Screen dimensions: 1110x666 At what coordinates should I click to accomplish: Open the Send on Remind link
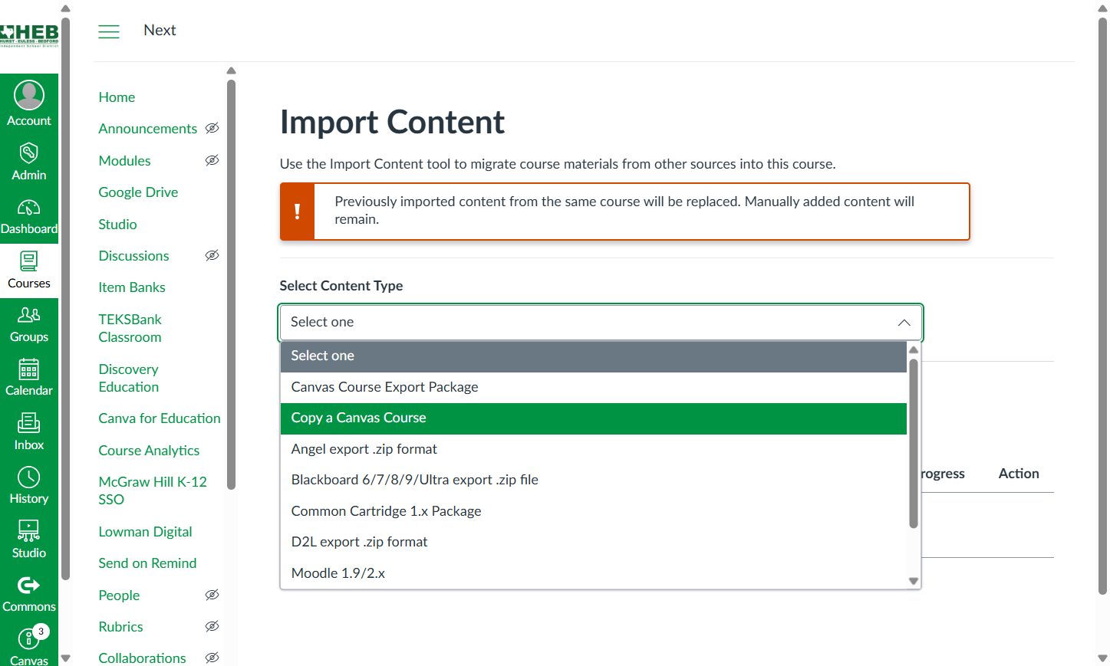click(147, 563)
